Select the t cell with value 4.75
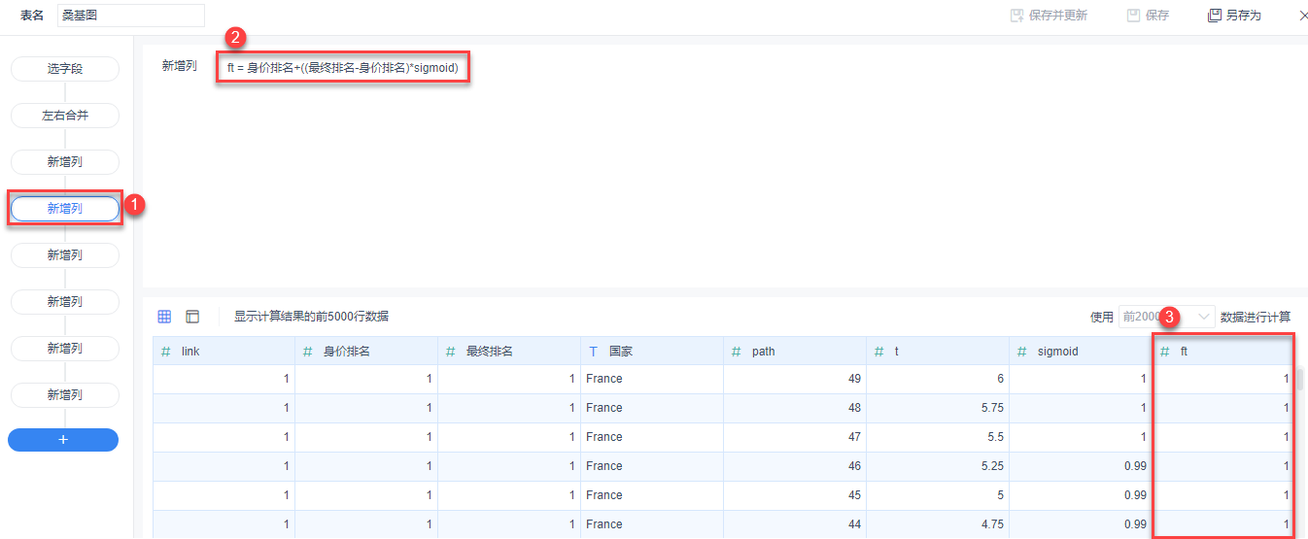 point(938,524)
